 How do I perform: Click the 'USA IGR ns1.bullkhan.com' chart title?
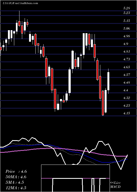(x=20, y=3)
